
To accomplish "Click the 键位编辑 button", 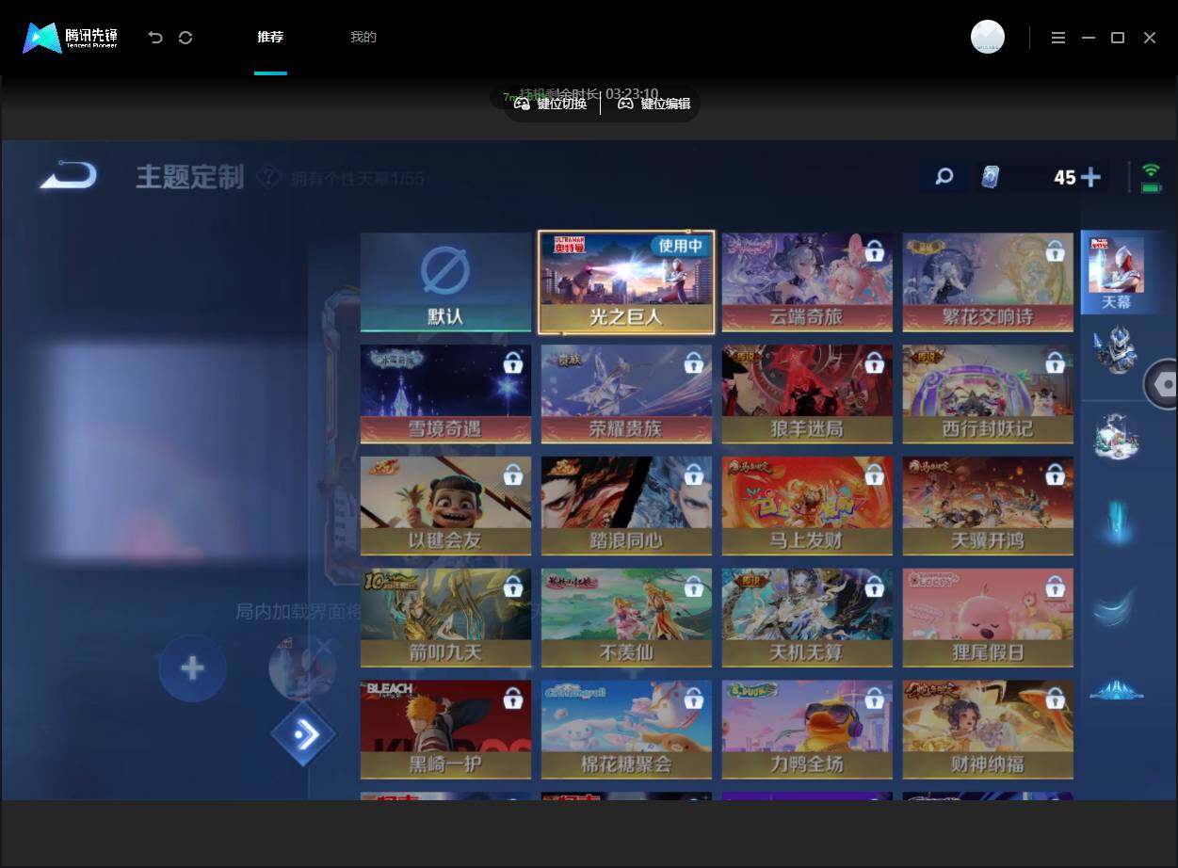I will tap(654, 104).
